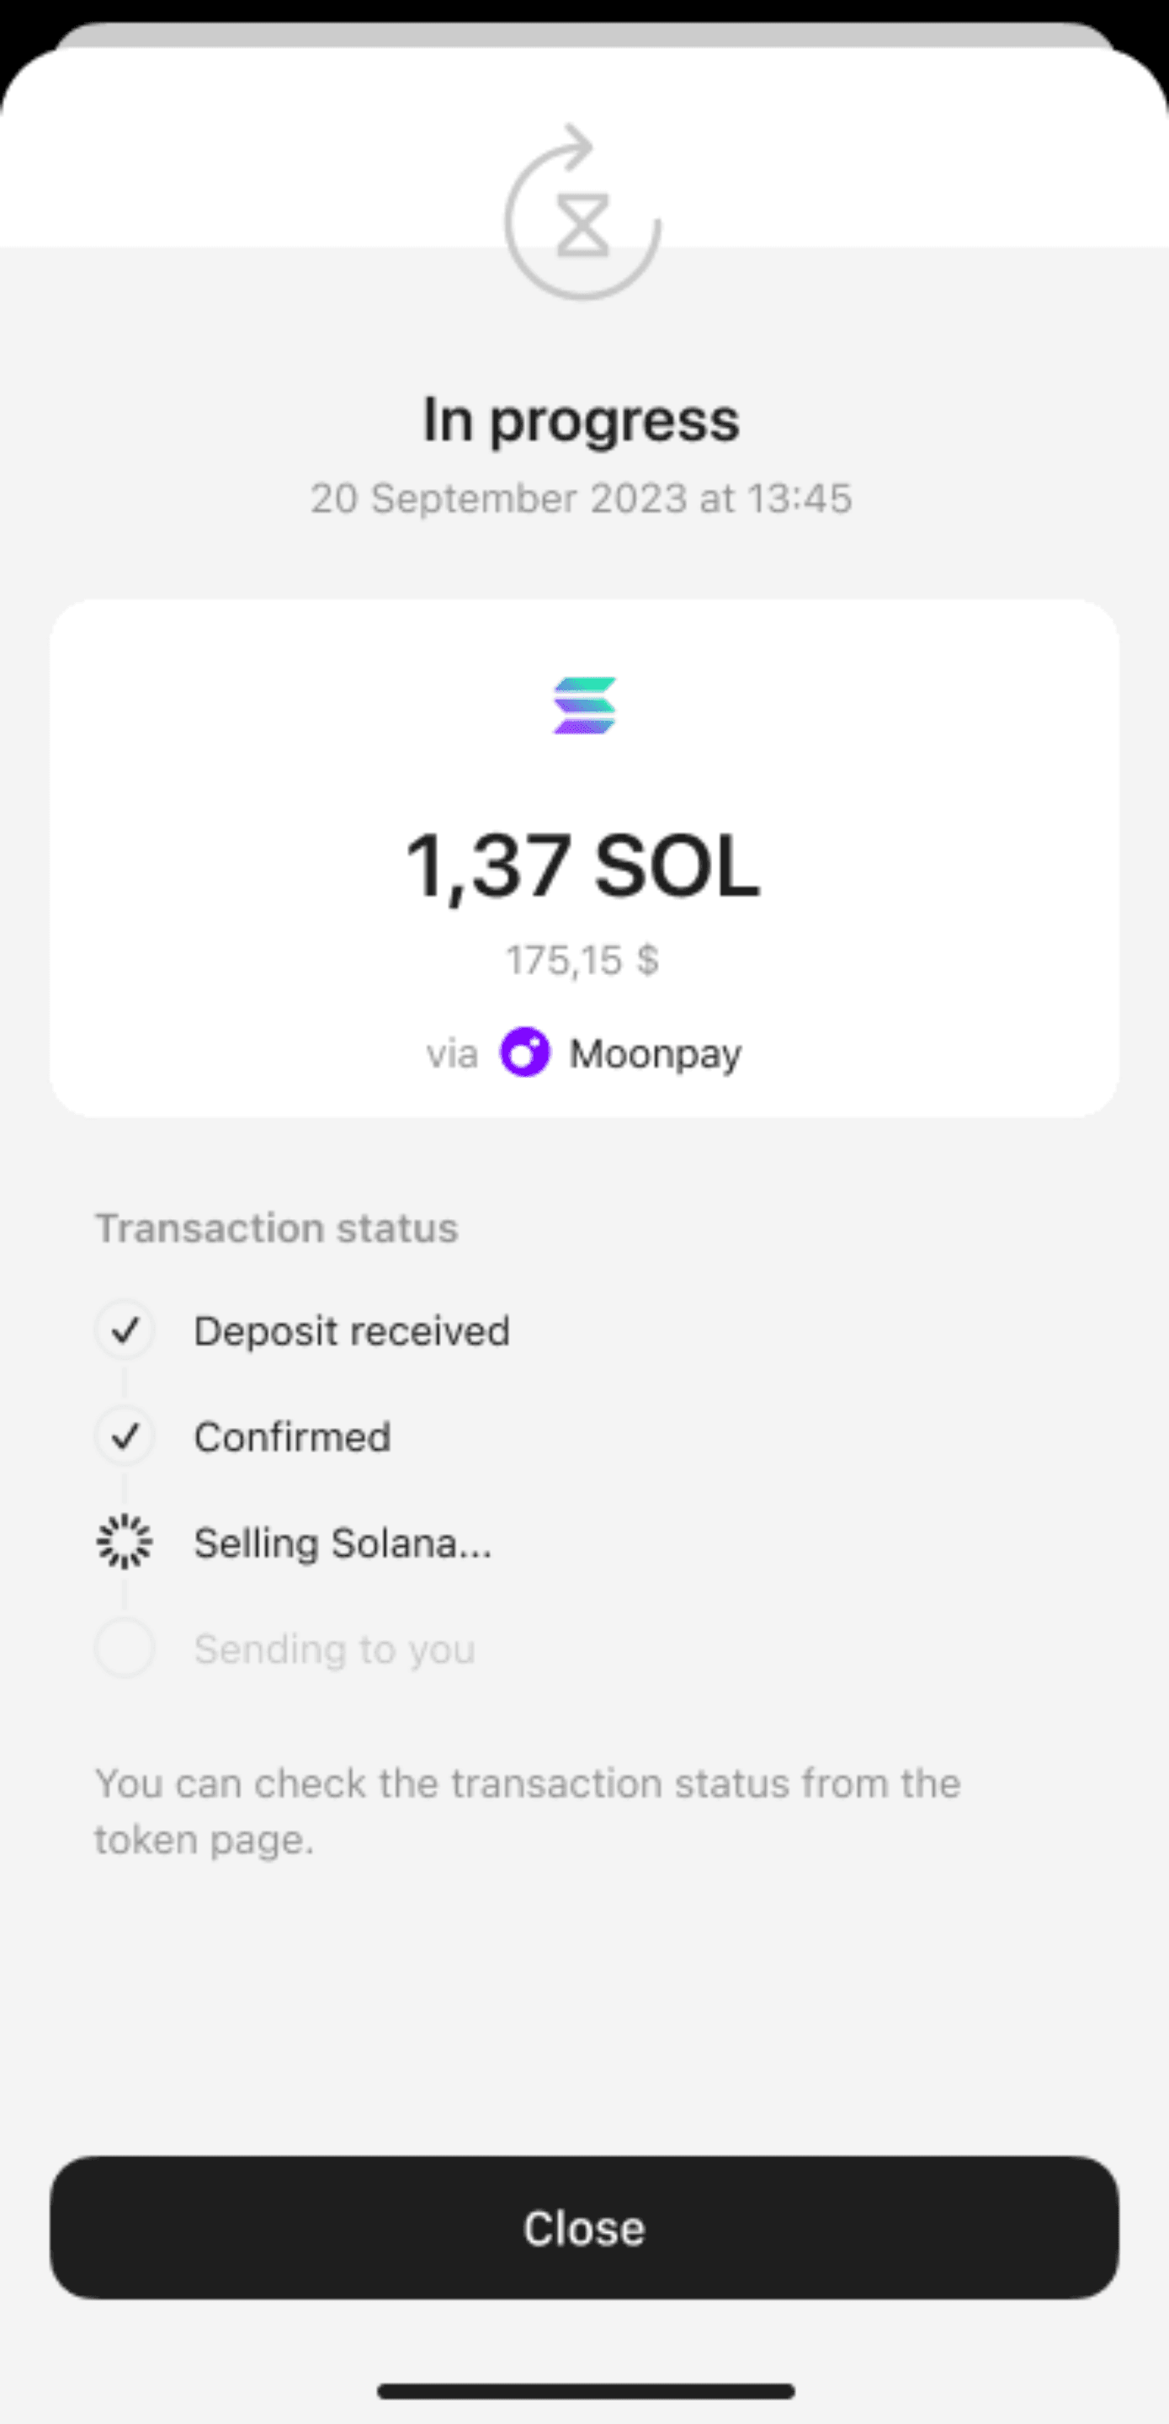This screenshot has height=2424, width=1169.
Task: Click the Confirmed step checkmark
Action: click(125, 1437)
